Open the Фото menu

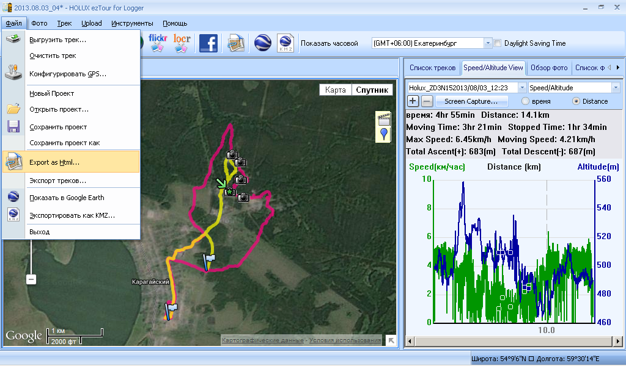[x=39, y=24]
